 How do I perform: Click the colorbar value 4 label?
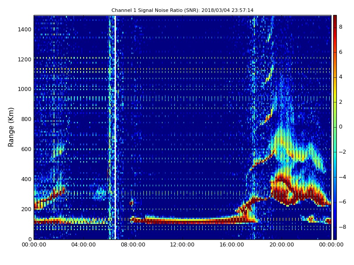pyautogui.click(x=341, y=77)
